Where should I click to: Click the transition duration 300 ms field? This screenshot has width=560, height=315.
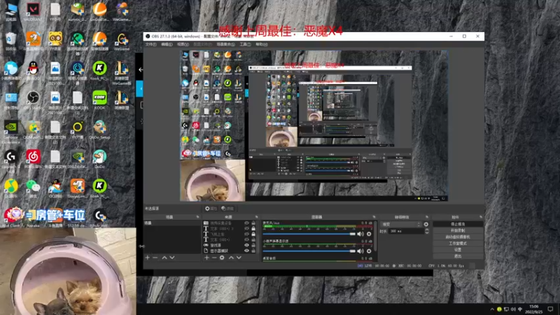point(406,231)
